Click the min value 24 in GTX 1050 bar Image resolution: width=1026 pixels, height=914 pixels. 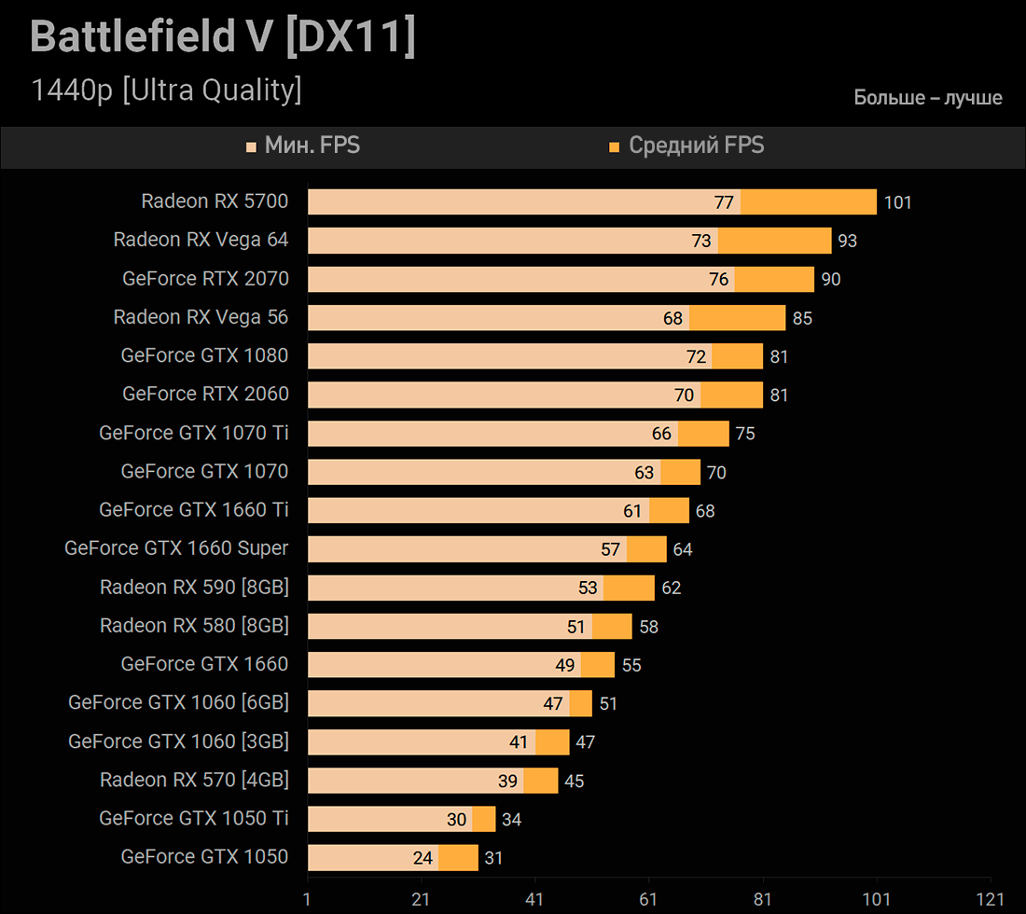coord(423,858)
